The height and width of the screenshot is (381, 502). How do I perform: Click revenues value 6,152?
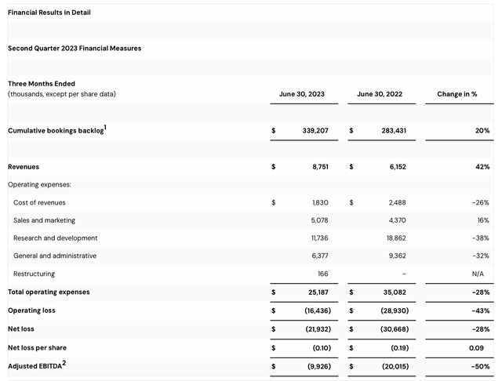(398, 167)
